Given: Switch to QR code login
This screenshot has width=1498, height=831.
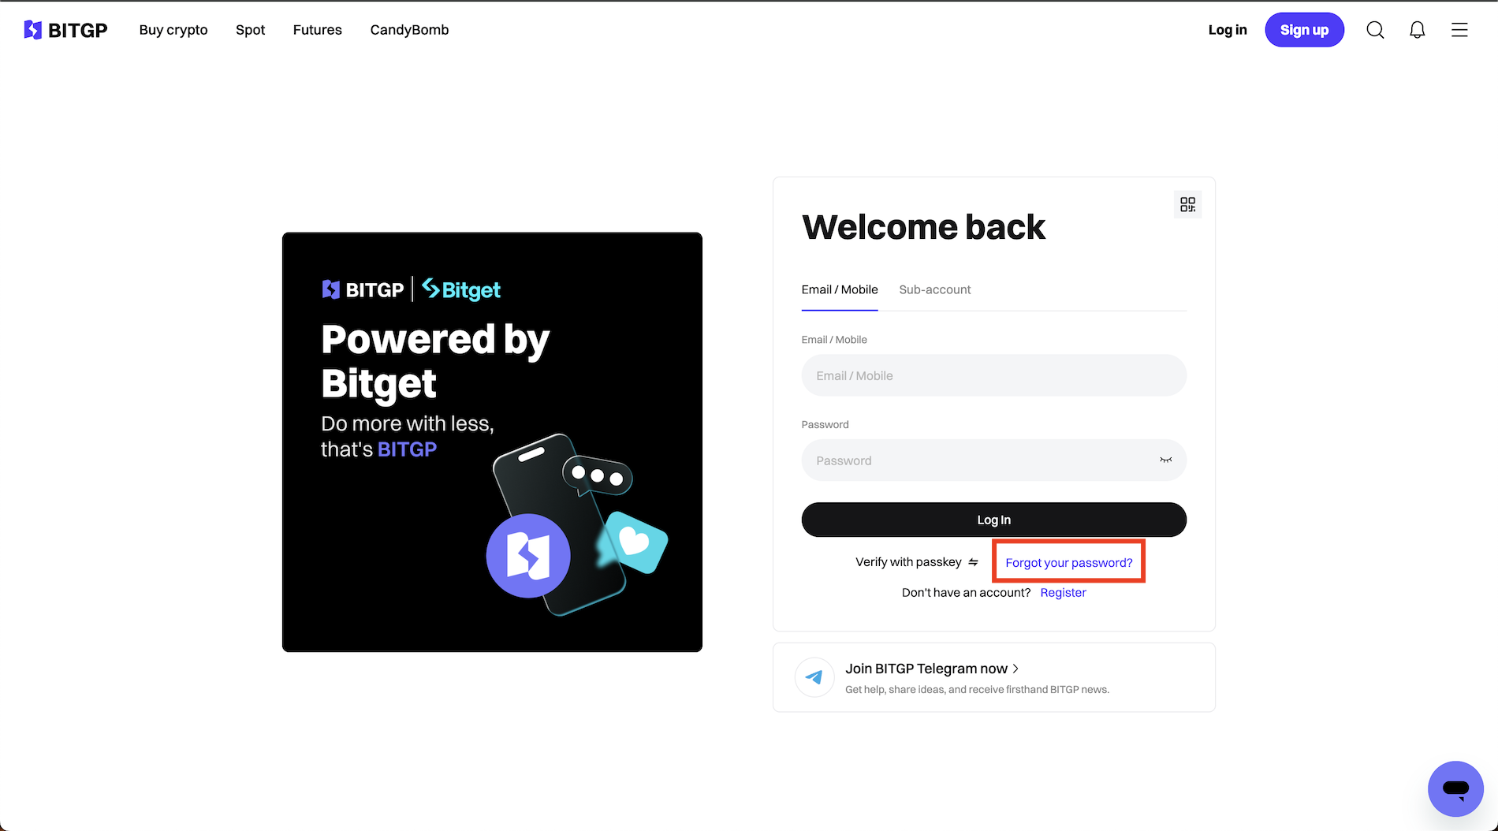Looking at the screenshot, I should [1187, 205].
